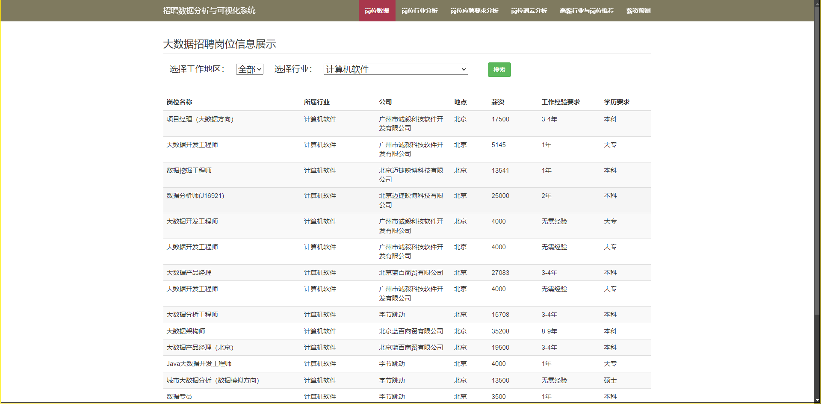
Task: Navigate to 薪资预测 page
Action: (x=638, y=11)
